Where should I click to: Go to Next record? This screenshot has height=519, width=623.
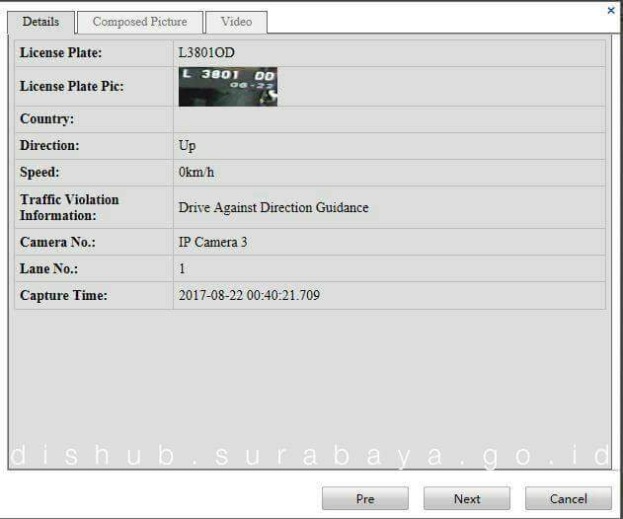point(467,498)
